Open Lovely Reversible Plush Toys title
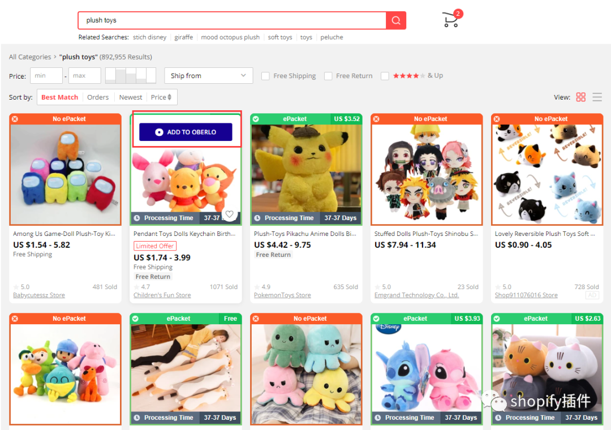 545,234
